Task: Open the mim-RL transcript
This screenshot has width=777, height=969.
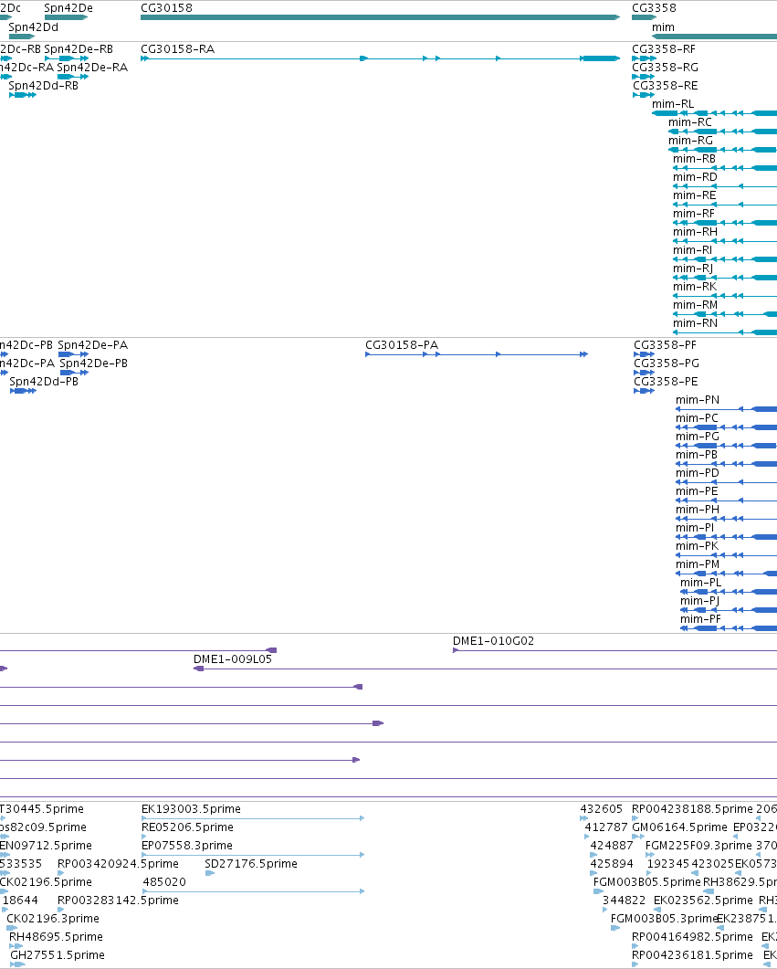Action: point(673,104)
